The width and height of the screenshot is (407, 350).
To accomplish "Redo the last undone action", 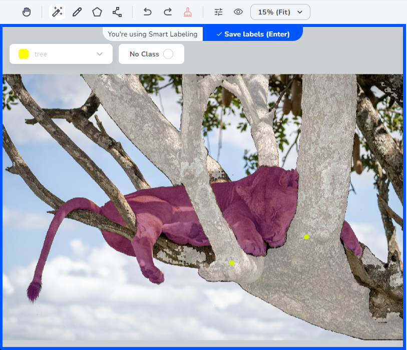I will [168, 12].
